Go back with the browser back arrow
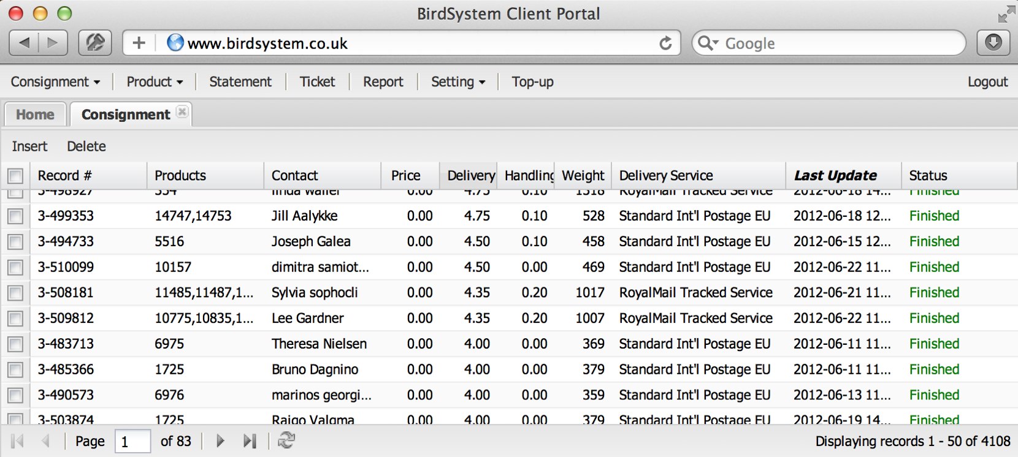Viewport: 1018px width, 457px height. click(24, 43)
